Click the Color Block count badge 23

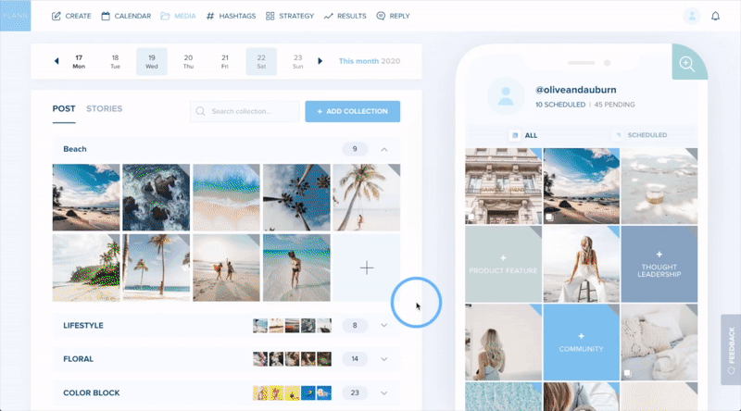[x=355, y=393]
